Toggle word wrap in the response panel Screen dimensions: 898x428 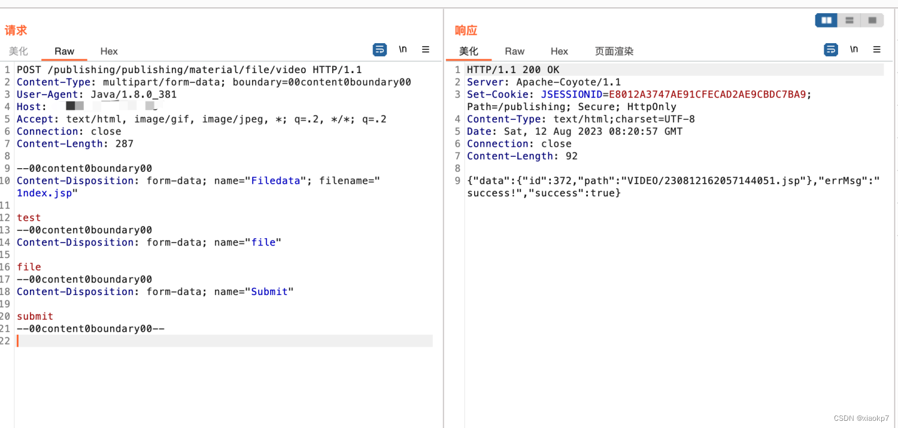click(x=831, y=50)
